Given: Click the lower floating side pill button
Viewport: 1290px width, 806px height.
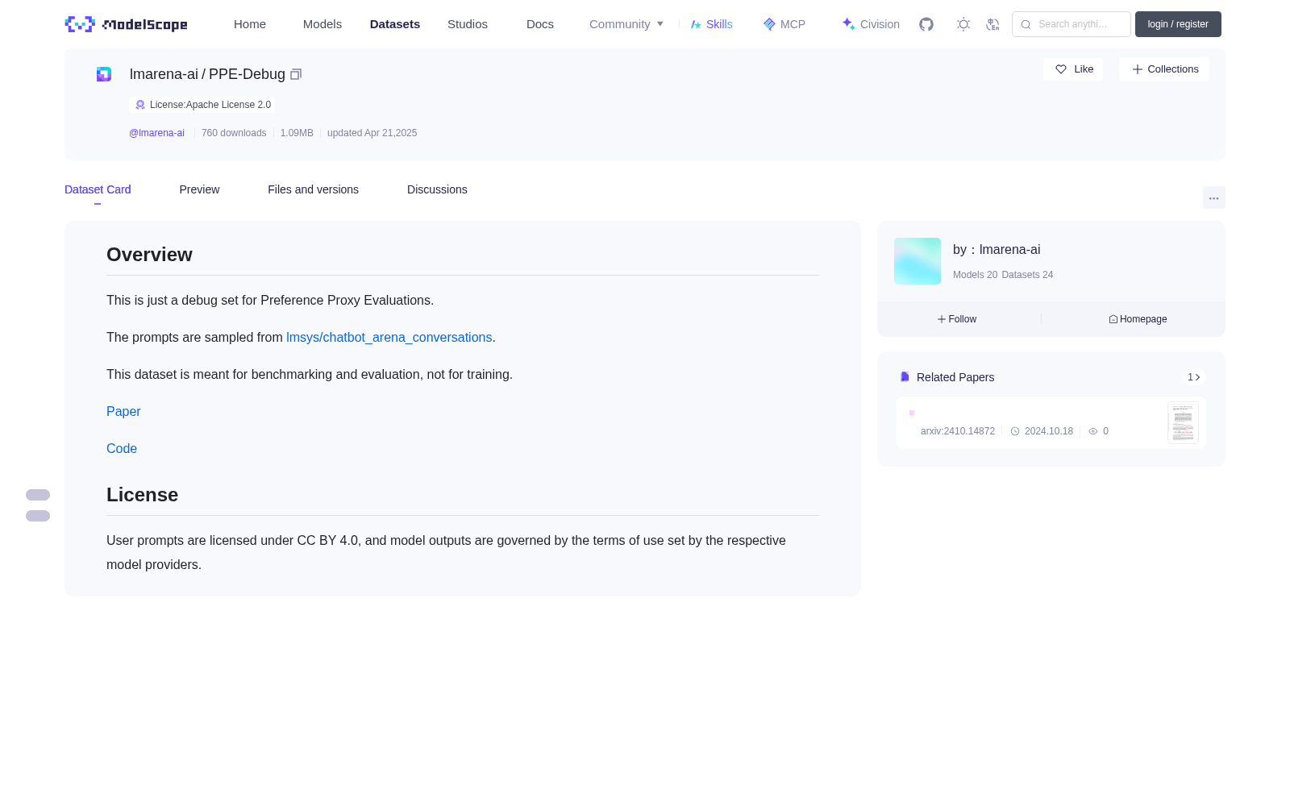Looking at the screenshot, I should (x=38, y=516).
